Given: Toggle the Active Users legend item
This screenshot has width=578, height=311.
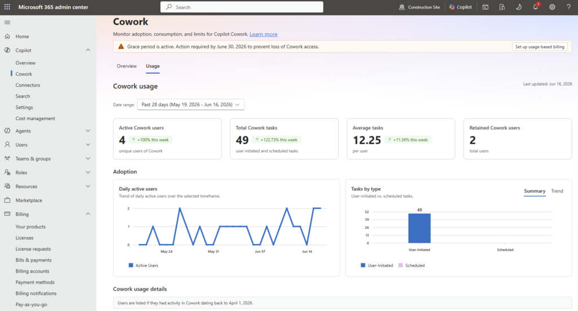Looking at the screenshot, I should [143, 265].
